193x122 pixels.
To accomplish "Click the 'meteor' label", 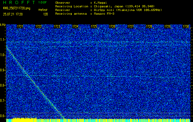I will tap(43, 10).
